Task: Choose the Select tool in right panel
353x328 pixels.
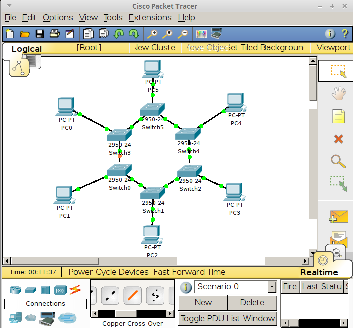Action: [338, 71]
